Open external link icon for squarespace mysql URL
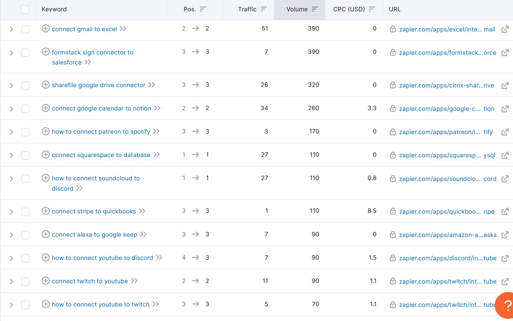The width and height of the screenshot is (513, 321). [505, 155]
